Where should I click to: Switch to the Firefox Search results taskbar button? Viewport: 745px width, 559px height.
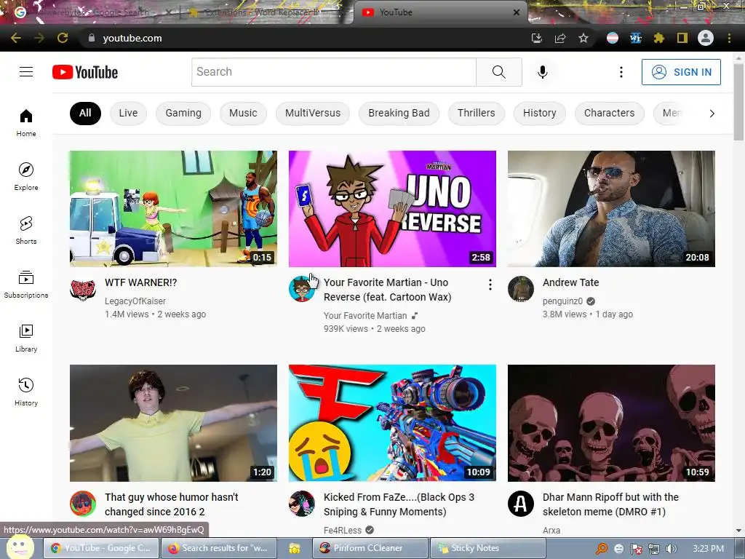tap(219, 548)
